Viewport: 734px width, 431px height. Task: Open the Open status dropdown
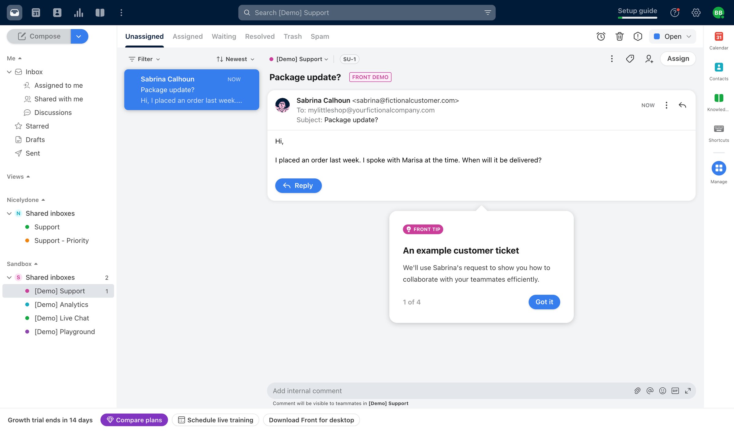pos(673,36)
